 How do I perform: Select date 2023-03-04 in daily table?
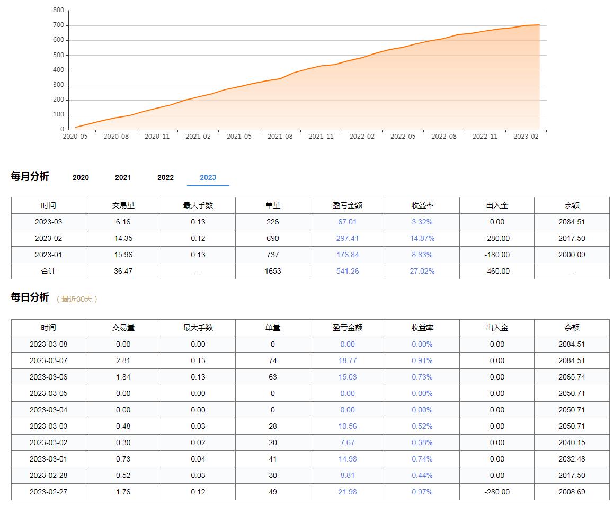point(49,410)
